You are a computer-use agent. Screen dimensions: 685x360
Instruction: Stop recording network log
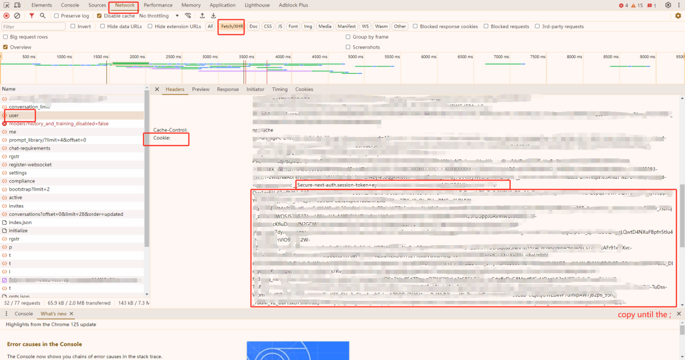coord(6,16)
